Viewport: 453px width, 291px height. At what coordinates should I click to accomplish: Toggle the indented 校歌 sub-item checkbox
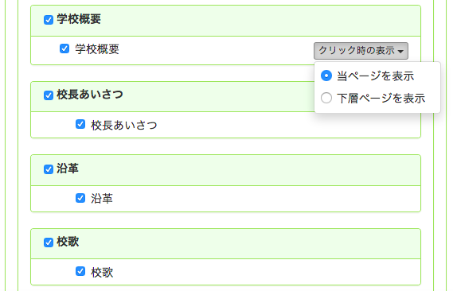(x=80, y=271)
